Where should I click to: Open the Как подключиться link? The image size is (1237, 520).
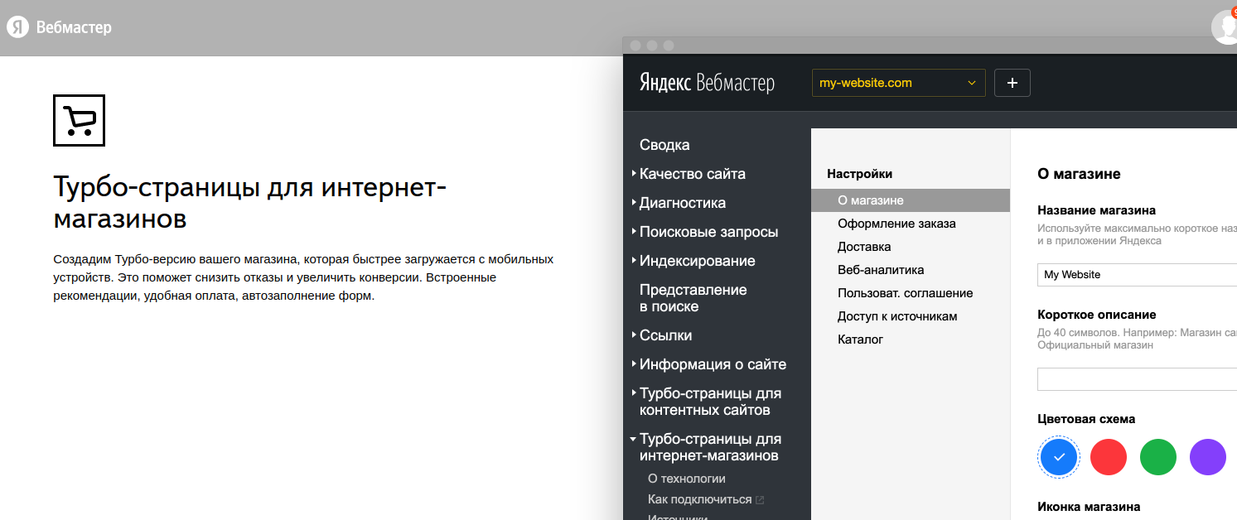point(700,499)
